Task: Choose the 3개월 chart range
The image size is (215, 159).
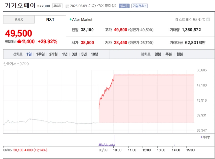Action: [53, 54]
